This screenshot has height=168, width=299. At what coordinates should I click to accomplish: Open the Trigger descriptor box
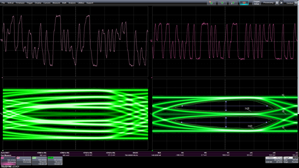(291, 160)
